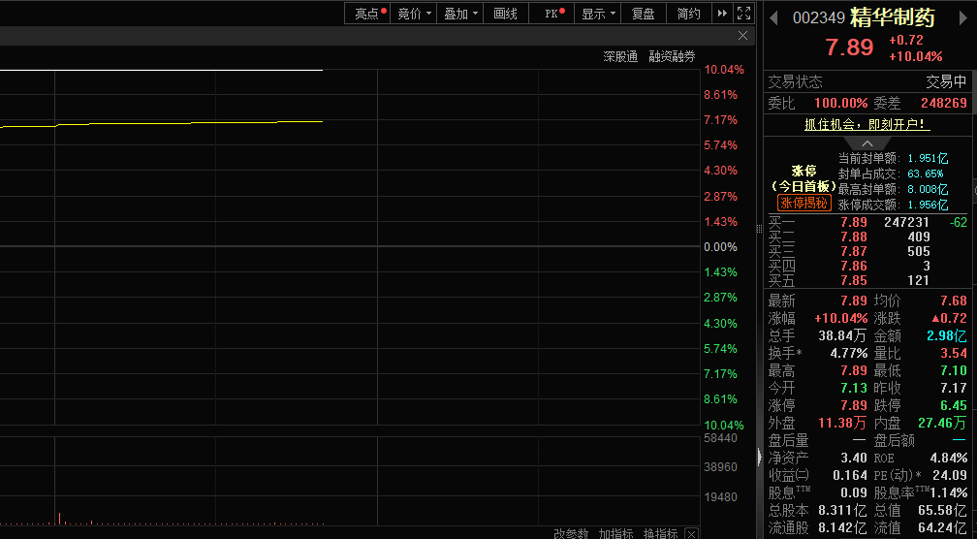Click the volume axis label 58440
The image size is (977, 539).
pos(720,438)
